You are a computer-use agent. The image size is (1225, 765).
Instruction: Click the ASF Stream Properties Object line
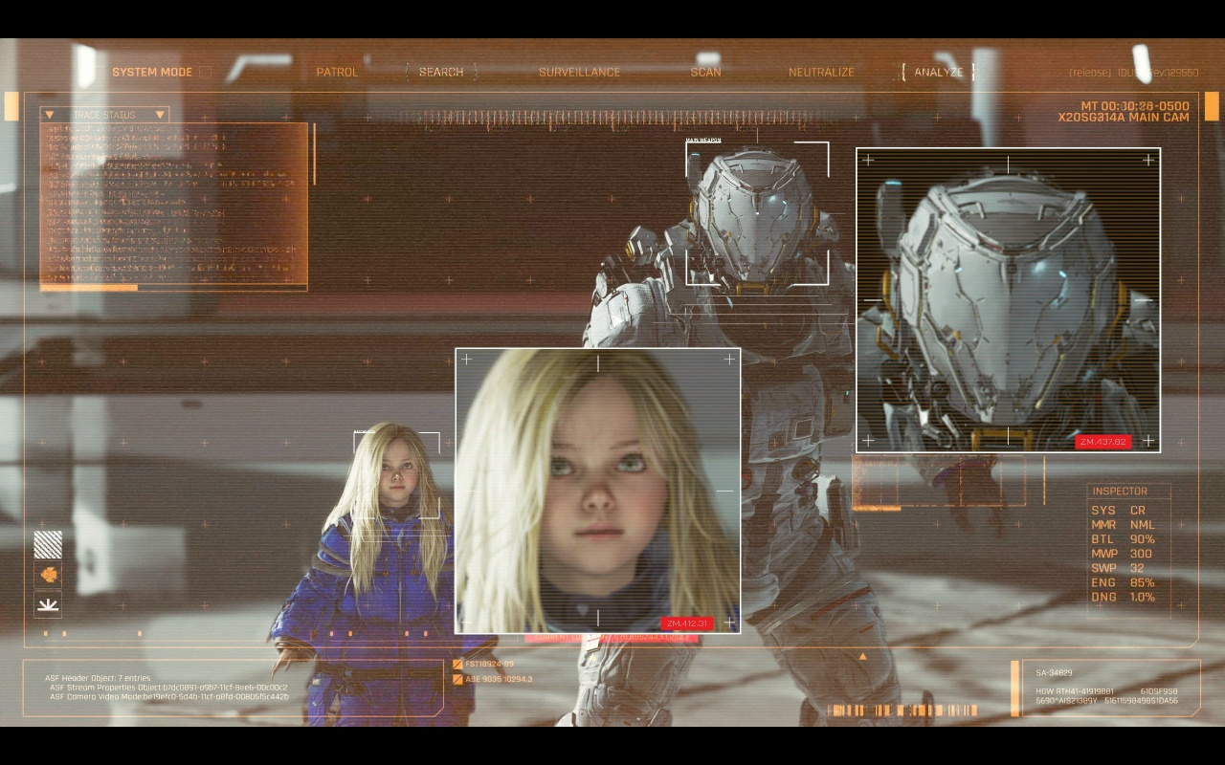[168, 688]
